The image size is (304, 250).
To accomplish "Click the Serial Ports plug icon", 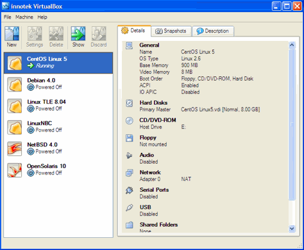I will tap(130, 190).
